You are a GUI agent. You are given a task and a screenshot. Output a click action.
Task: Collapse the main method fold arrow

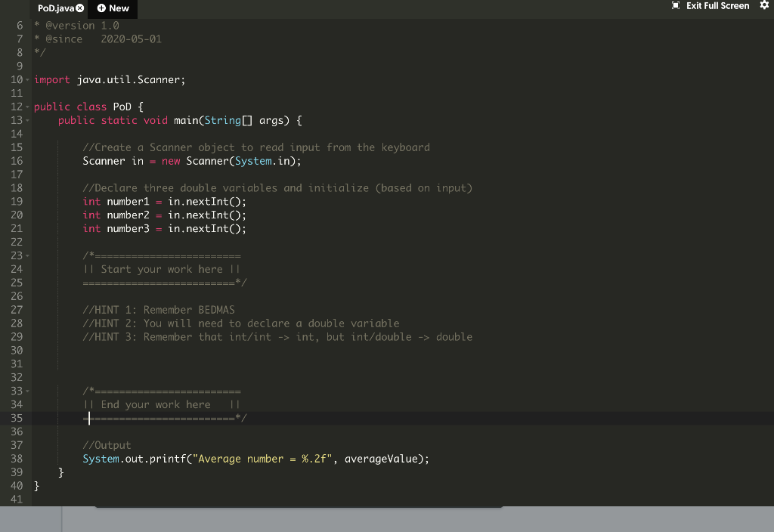27,119
